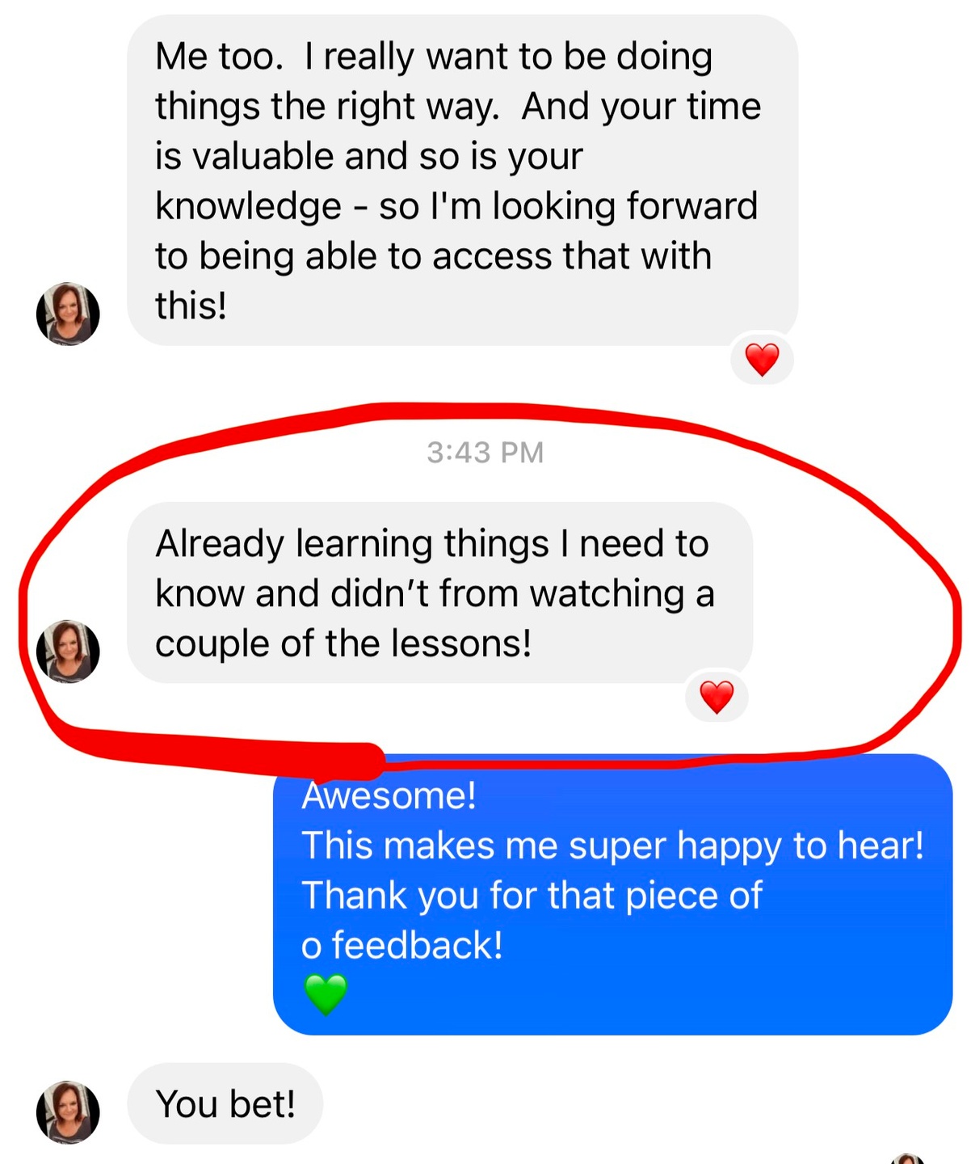971x1164 pixels.
Task: Click "This makes me super happy to hear!" line
Action: click(612, 846)
